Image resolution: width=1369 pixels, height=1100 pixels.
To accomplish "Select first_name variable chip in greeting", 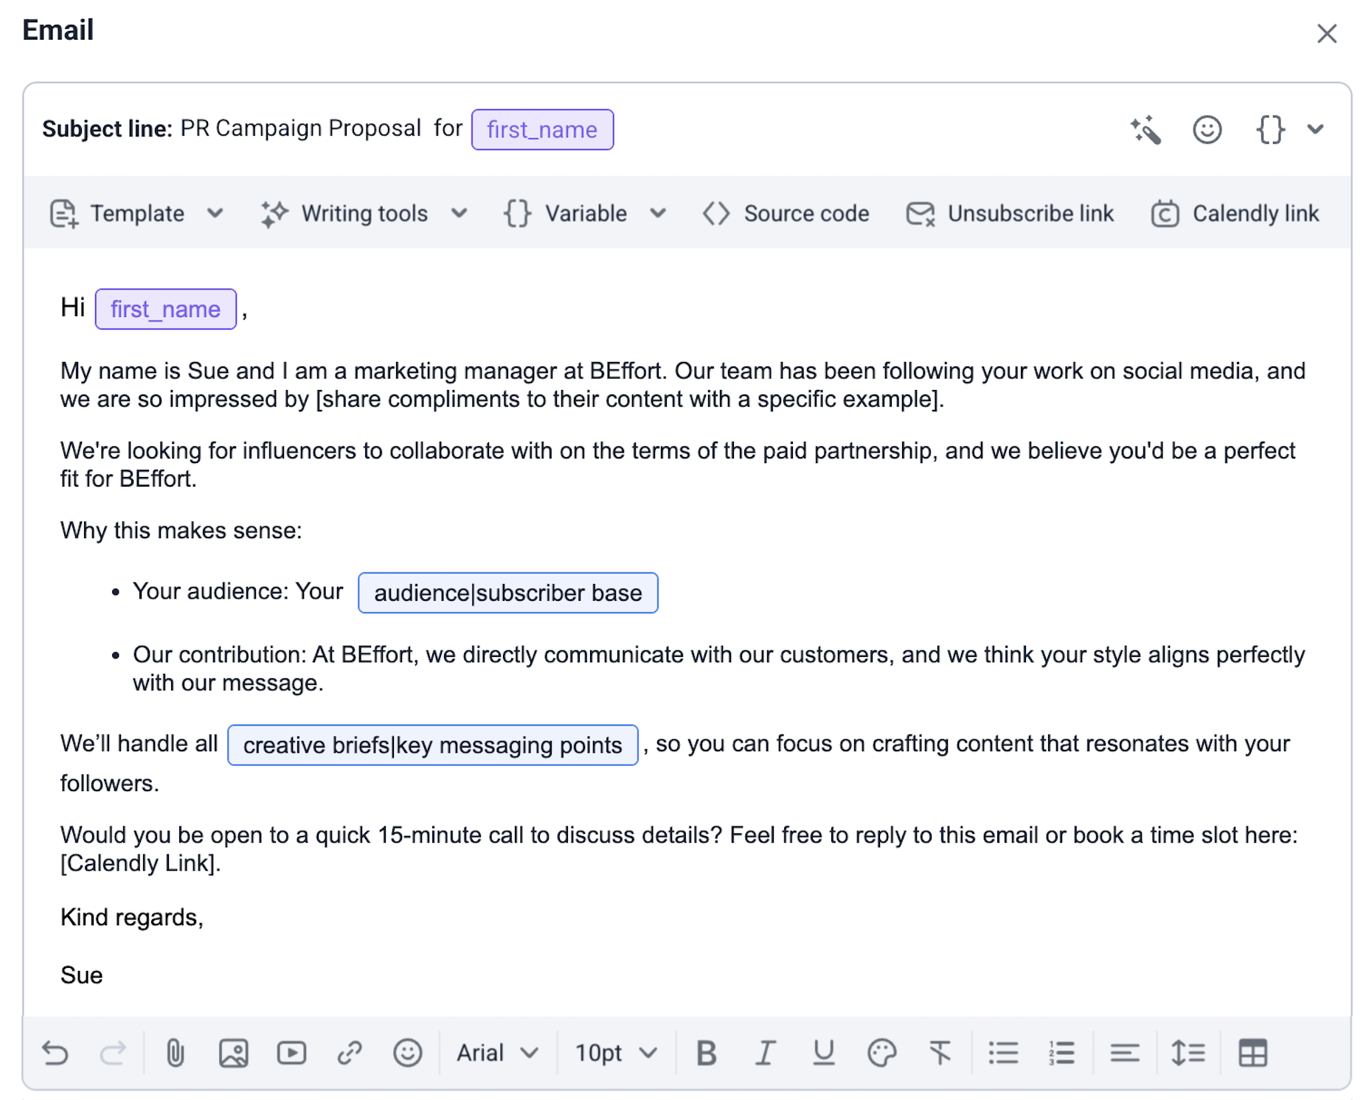I will tap(165, 309).
